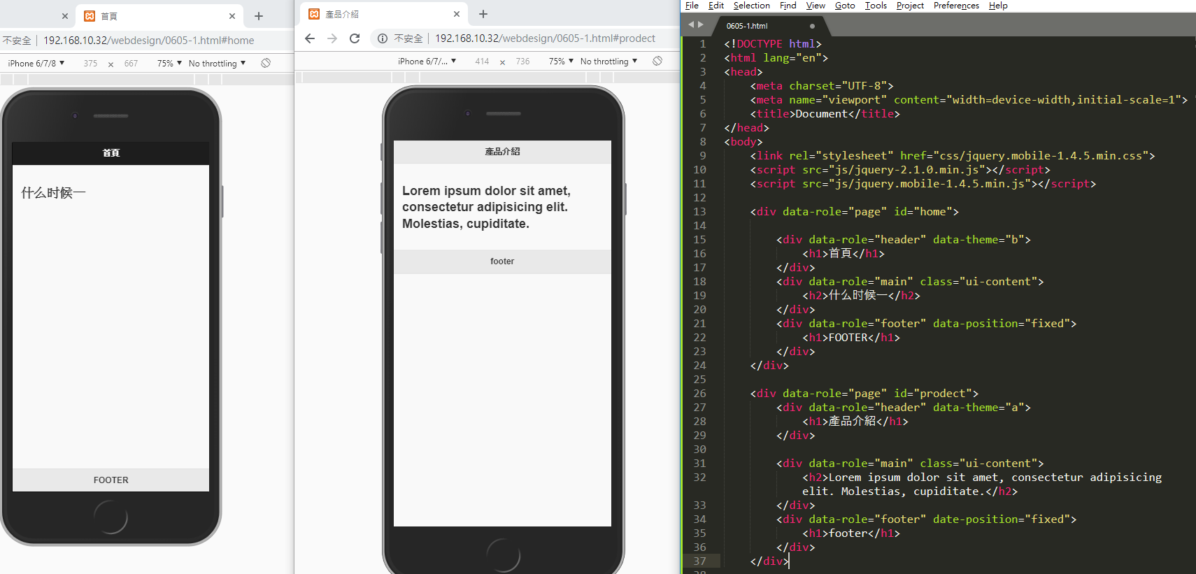1196x574 pixels.
Task: Click the left address bar with #home URL
Action: point(149,41)
